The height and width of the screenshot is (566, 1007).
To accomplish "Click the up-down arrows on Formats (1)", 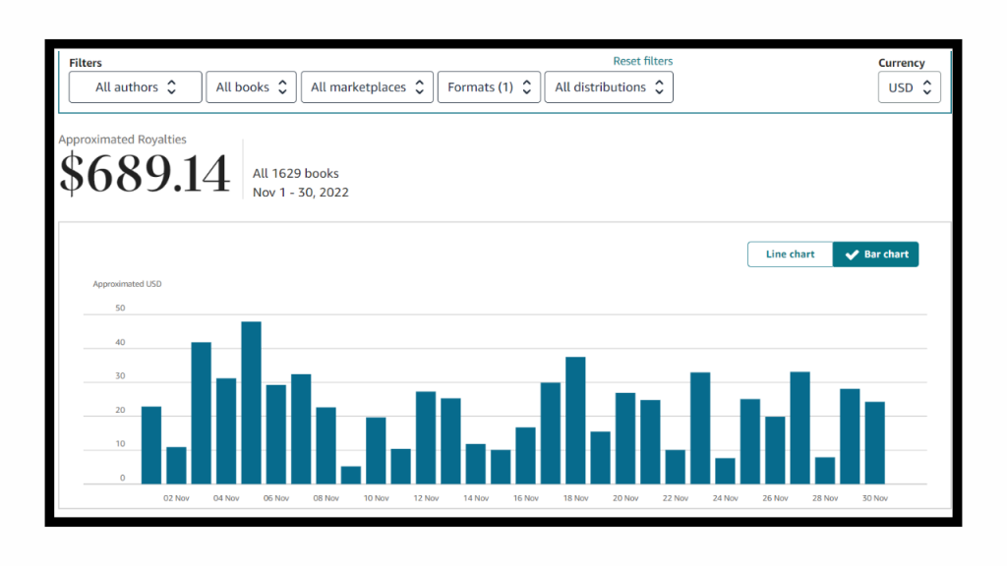I will click(x=526, y=87).
